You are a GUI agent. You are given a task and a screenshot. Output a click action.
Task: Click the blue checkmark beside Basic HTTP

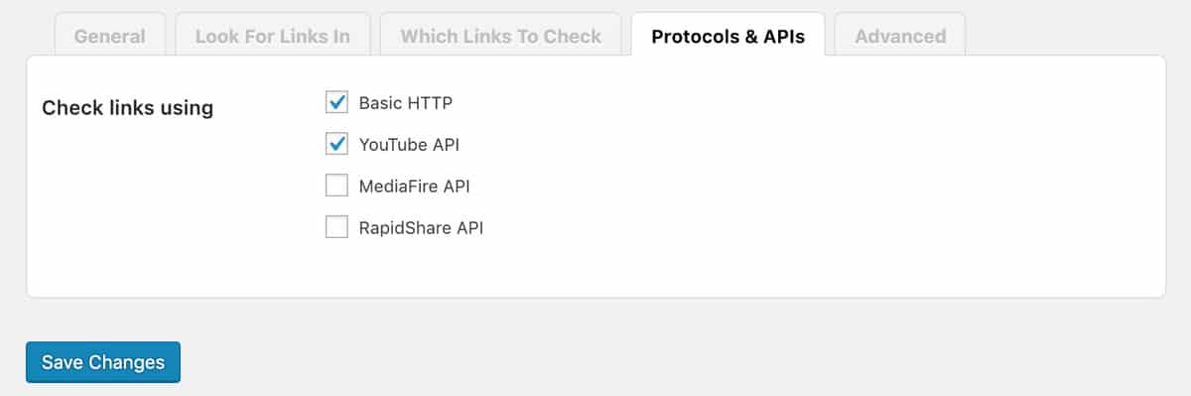click(x=337, y=101)
